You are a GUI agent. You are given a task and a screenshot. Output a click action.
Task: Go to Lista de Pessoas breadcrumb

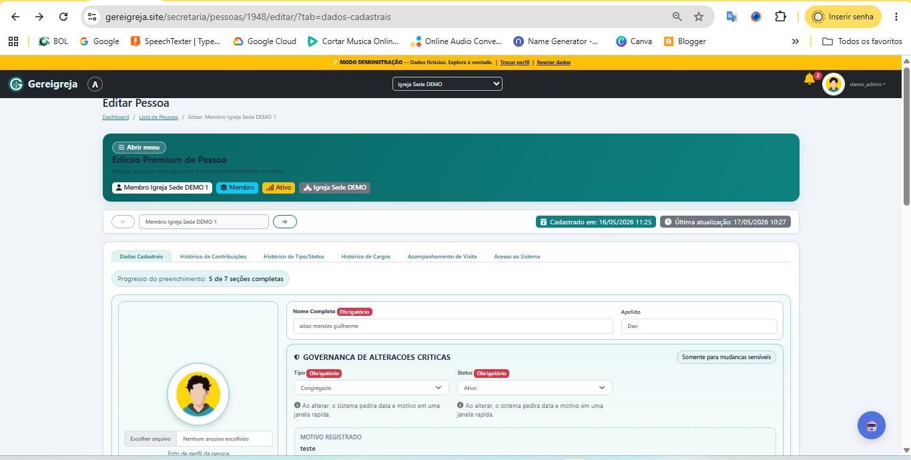click(x=158, y=117)
